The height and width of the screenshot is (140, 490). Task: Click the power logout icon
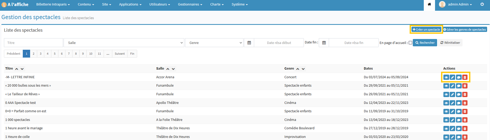[482, 4]
